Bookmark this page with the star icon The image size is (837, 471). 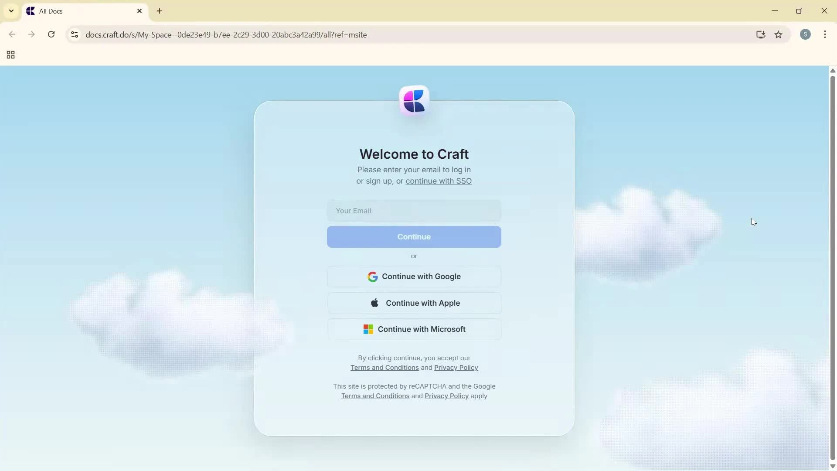click(779, 34)
